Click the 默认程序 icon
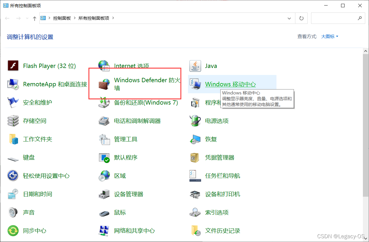 point(104,157)
